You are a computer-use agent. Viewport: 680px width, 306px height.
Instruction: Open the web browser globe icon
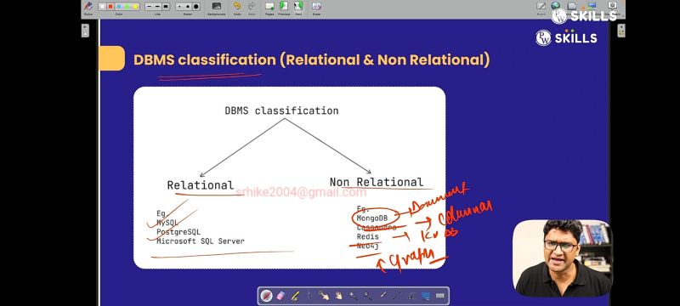556,6
